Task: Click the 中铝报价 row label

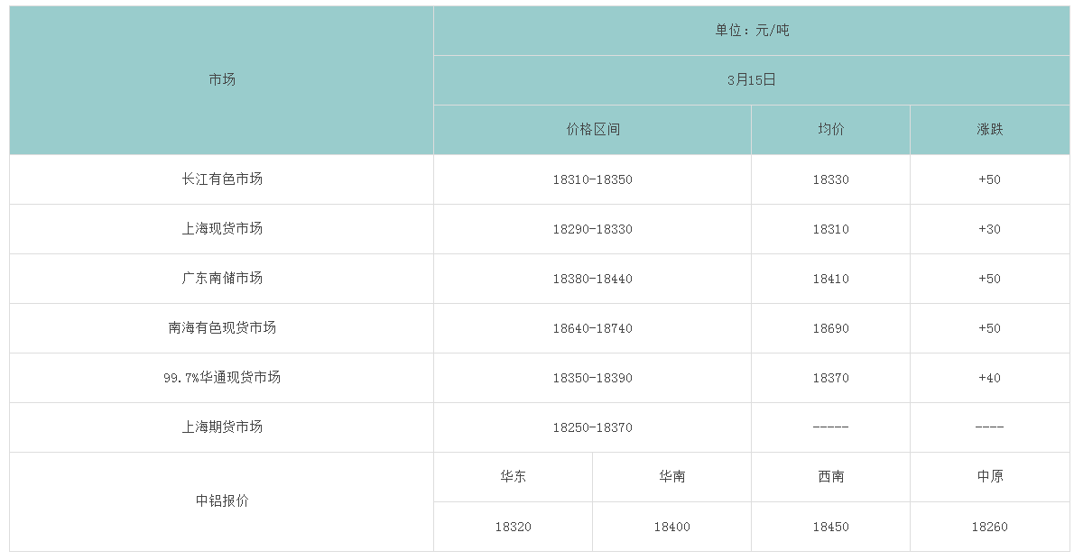Action: coord(222,501)
